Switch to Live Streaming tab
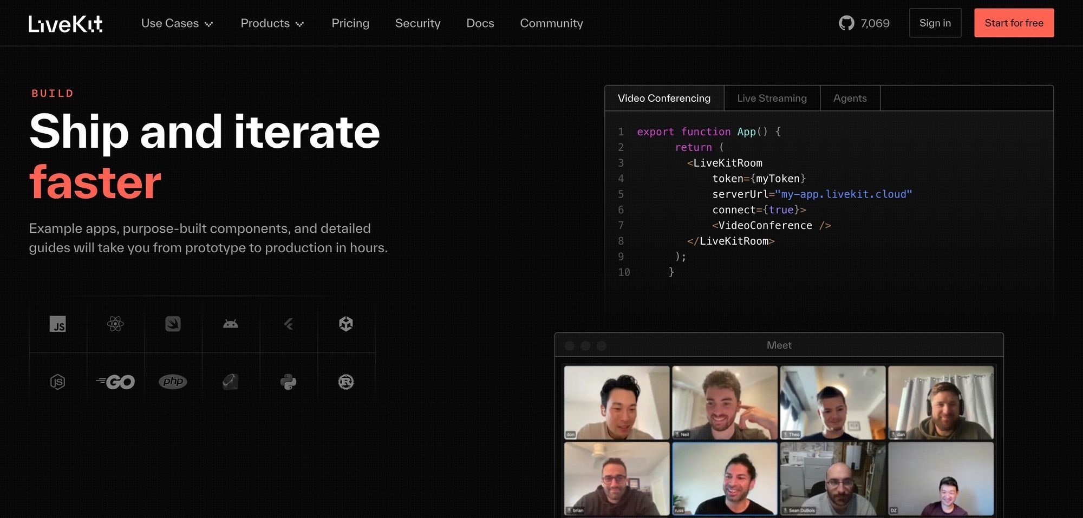Viewport: 1083px width, 518px height. [772, 98]
